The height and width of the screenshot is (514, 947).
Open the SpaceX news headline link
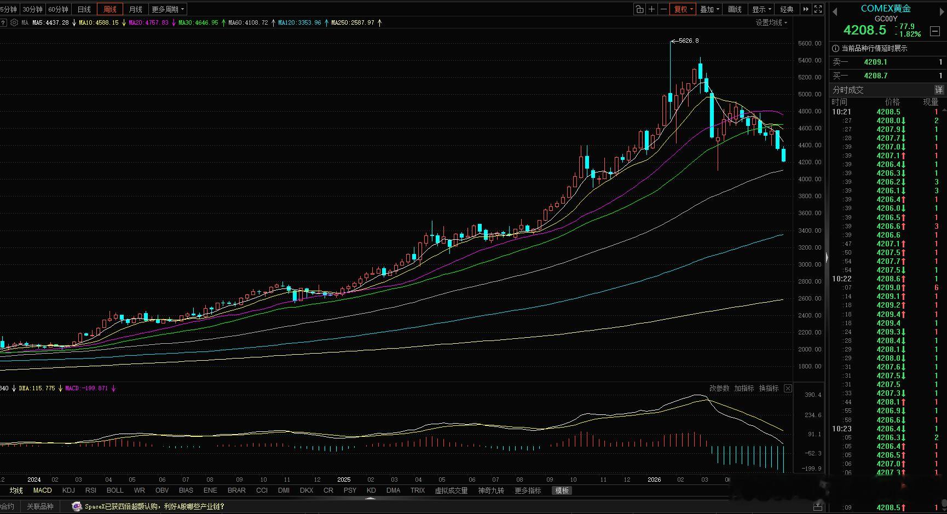coord(154,506)
